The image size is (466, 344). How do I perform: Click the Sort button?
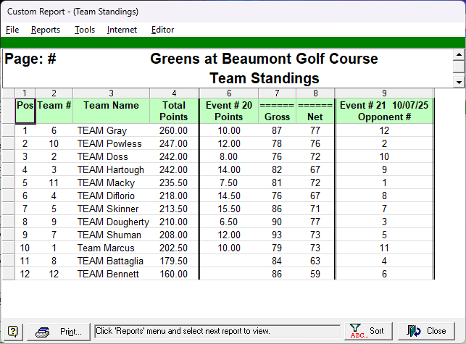pyautogui.click(x=367, y=331)
